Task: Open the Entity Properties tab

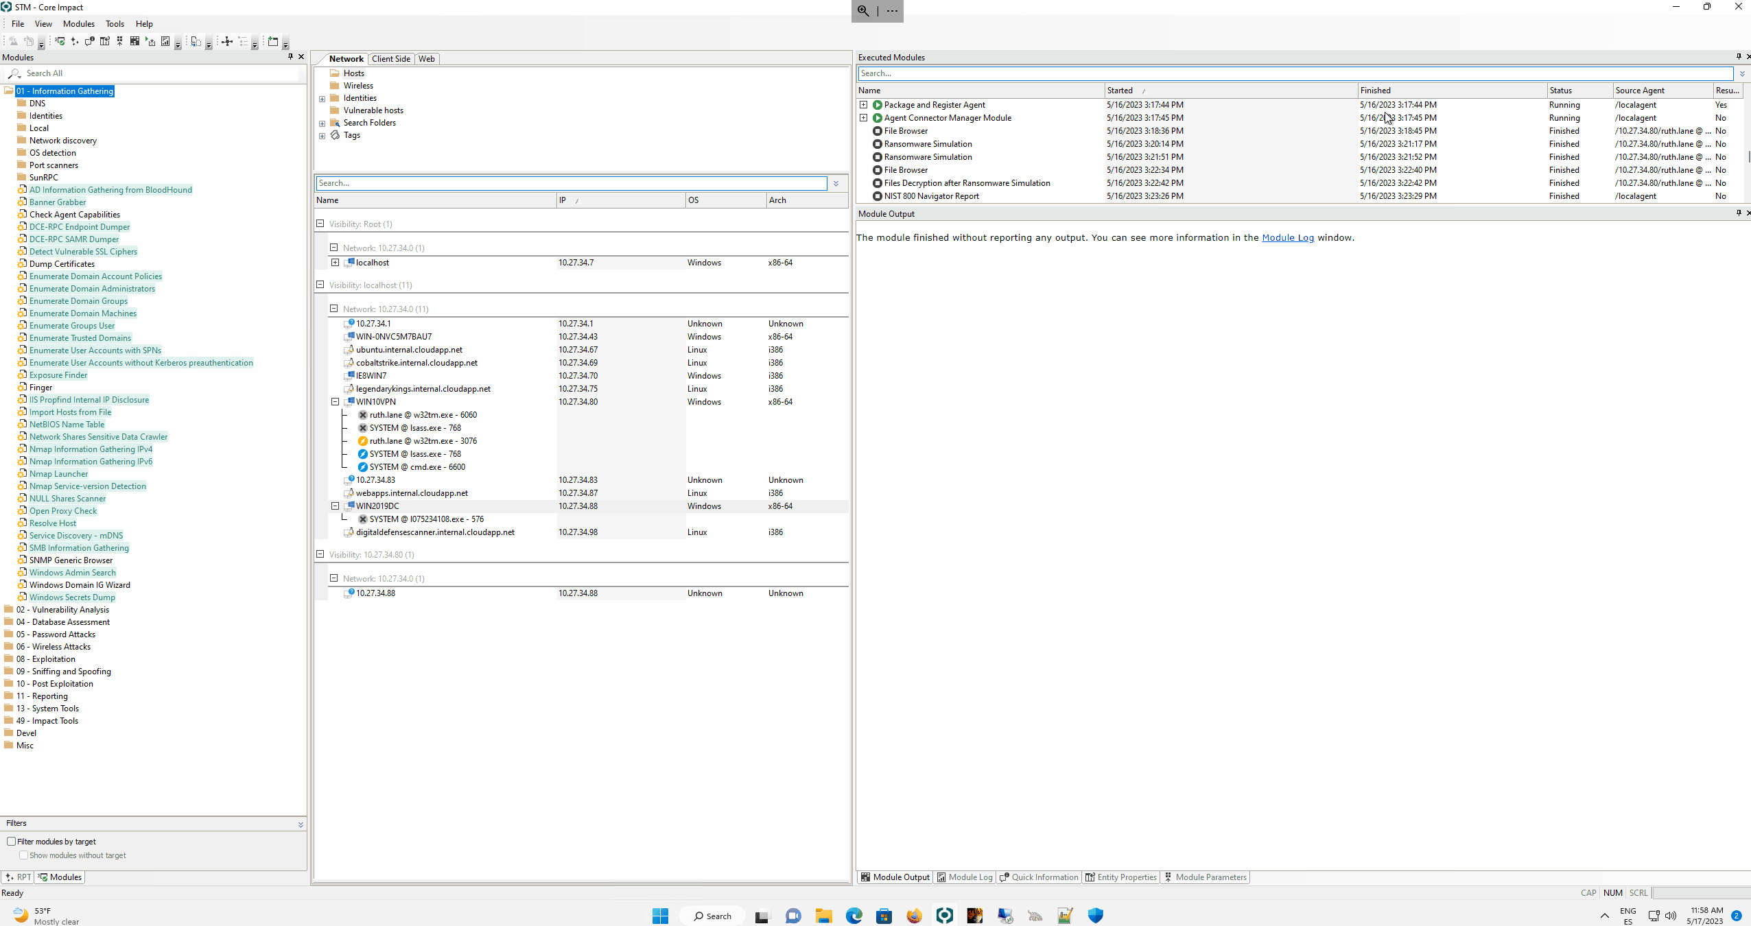Action: tap(1121, 877)
